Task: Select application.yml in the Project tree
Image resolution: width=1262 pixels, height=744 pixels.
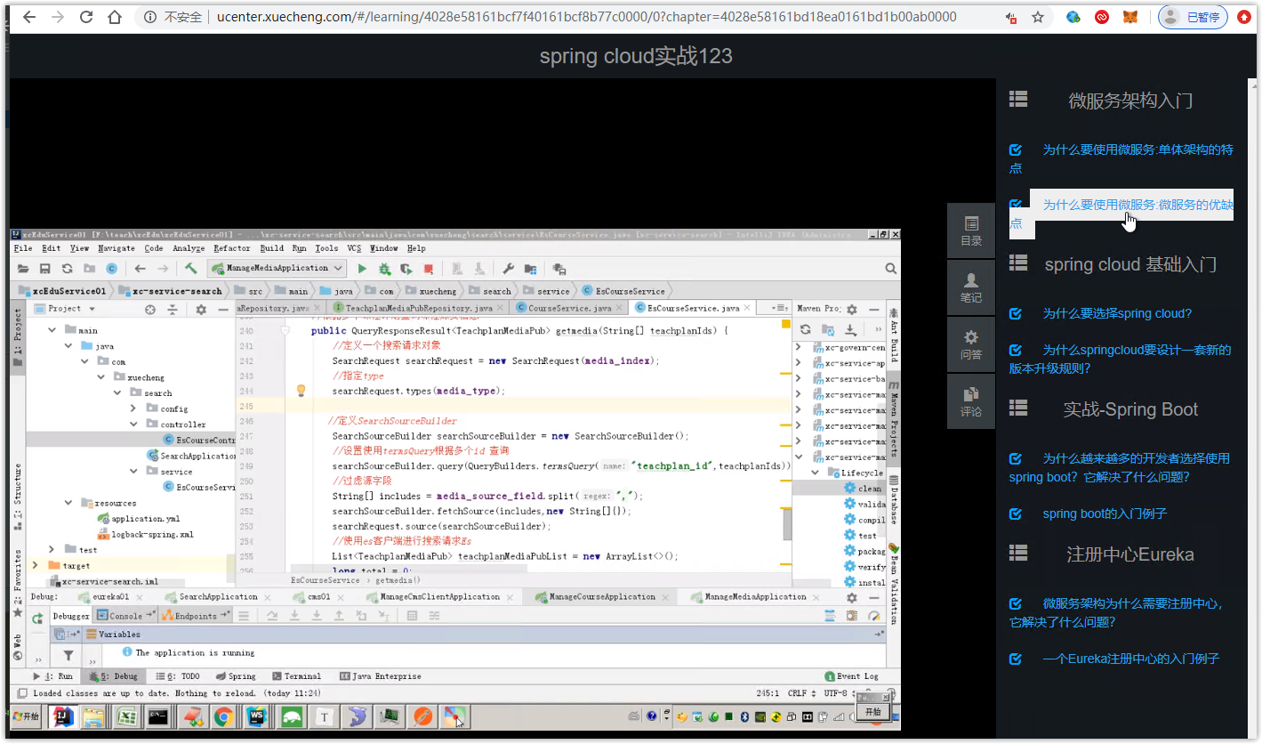Action: 139,519
